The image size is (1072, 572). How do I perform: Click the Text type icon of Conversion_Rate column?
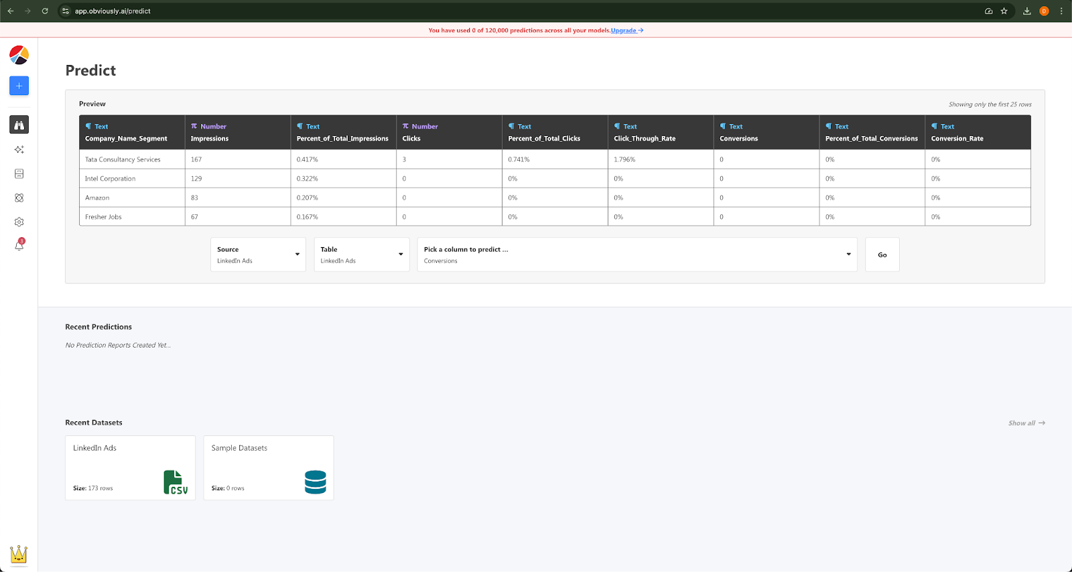pos(934,126)
